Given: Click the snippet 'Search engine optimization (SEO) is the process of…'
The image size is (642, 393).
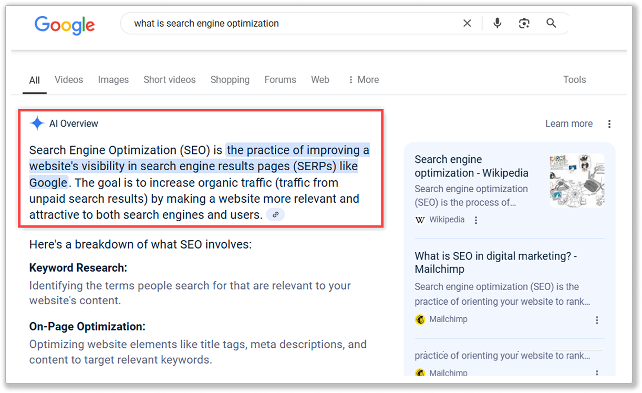Looking at the screenshot, I should coord(471,195).
